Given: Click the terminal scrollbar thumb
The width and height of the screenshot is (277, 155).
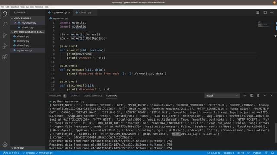Looking at the screenshot, I should click(276, 133).
